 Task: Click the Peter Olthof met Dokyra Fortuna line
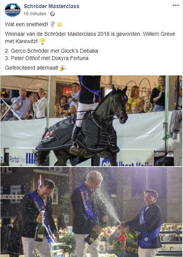pyautogui.click(x=47, y=58)
